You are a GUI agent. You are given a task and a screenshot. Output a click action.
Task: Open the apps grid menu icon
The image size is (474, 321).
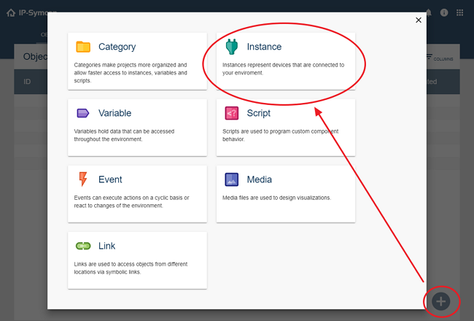click(460, 12)
